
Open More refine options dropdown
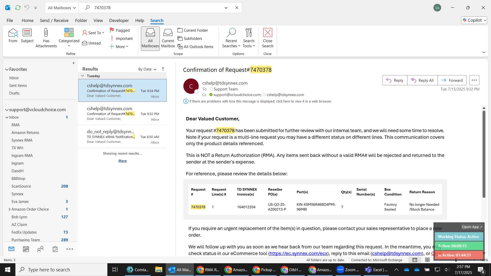pyautogui.click(x=119, y=47)
